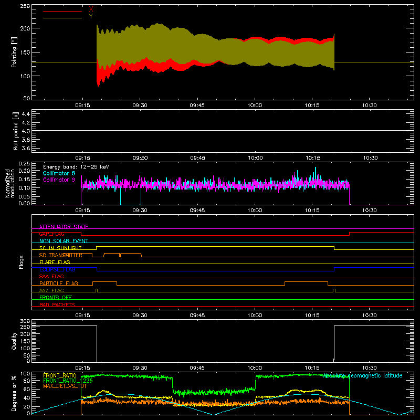The height and width of the screenshot is (420, 420).
Task: Click the 0.25 tick on modulation axis
Action: pos(24,164)
